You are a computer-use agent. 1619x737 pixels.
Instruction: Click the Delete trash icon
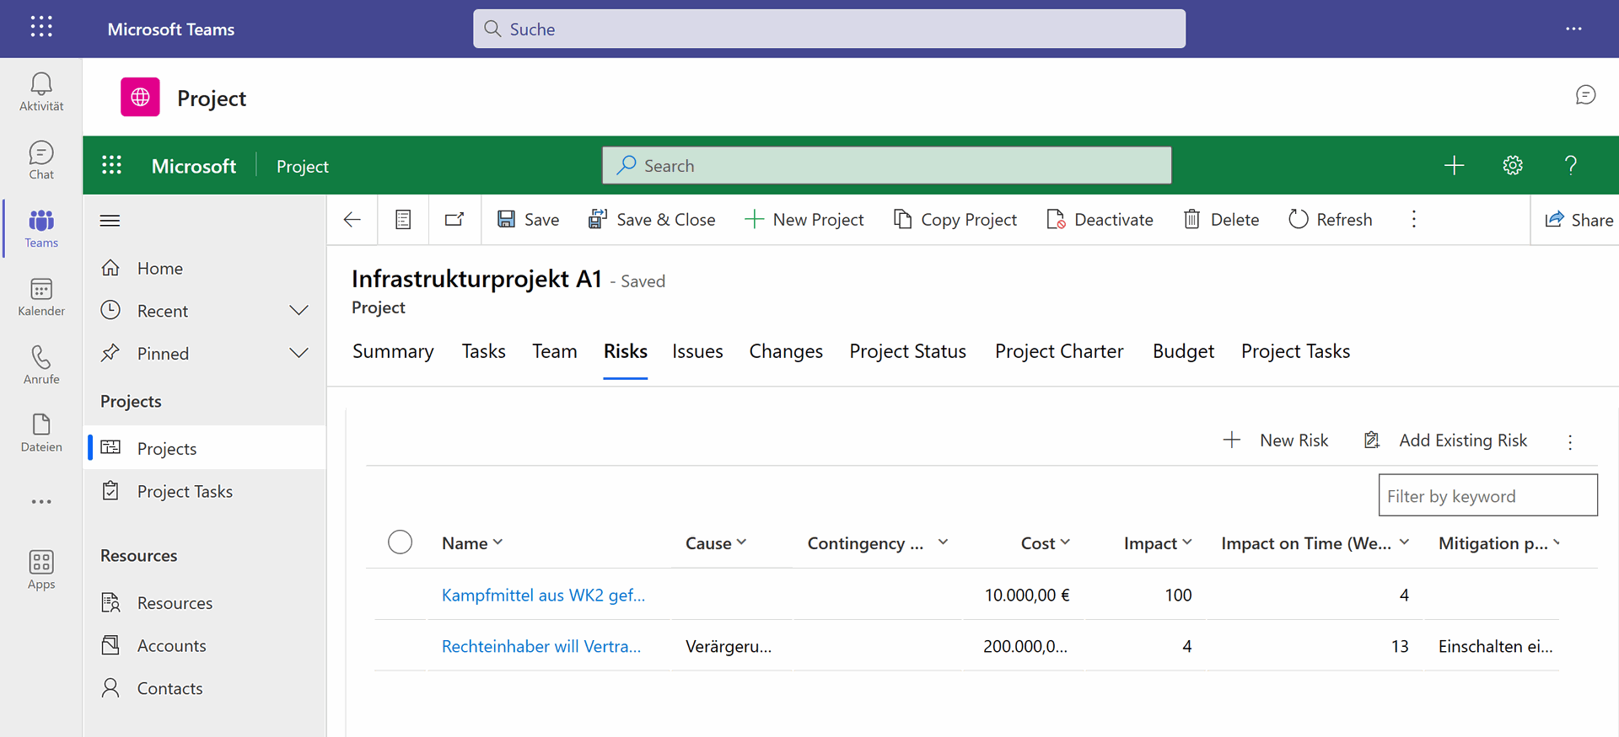click(1191, 220)
